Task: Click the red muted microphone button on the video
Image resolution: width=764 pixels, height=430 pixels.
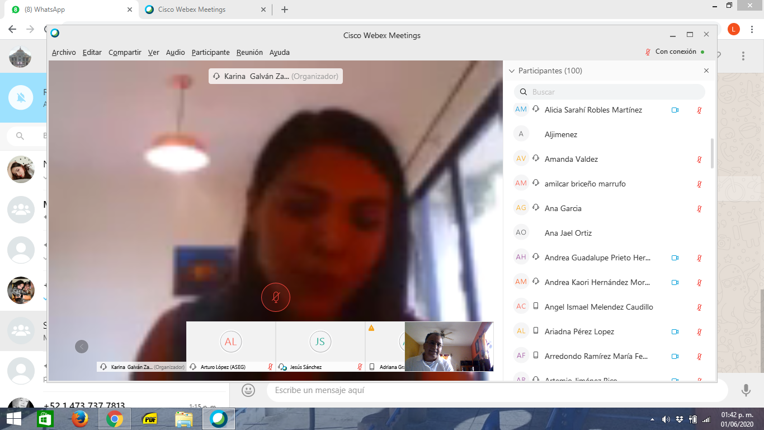Action: click(x=276, y=297)
